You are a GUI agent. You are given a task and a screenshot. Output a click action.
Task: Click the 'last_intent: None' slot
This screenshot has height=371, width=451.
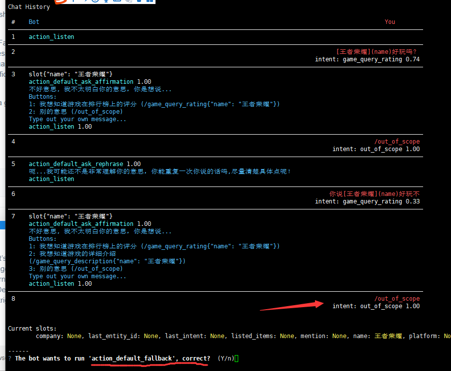[x=195, y=336]
